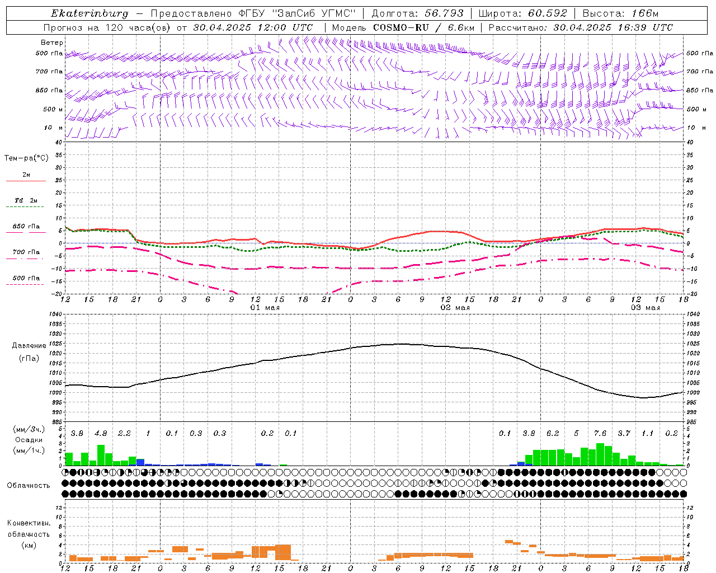Click the 02 мая date label
The image size is (716, 573).
(x=455, y=308)
